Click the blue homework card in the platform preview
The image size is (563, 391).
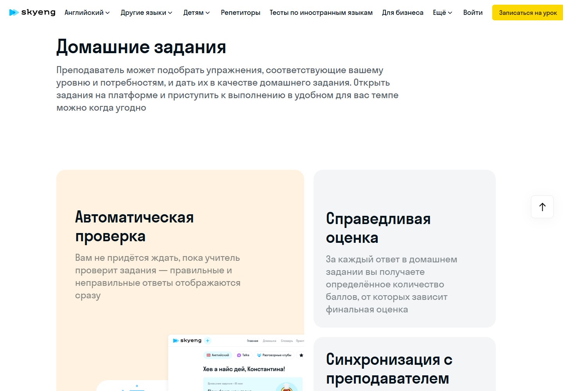(253, 384)
